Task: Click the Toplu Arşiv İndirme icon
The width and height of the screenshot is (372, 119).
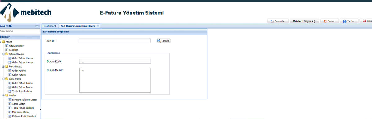Action: 10,91
